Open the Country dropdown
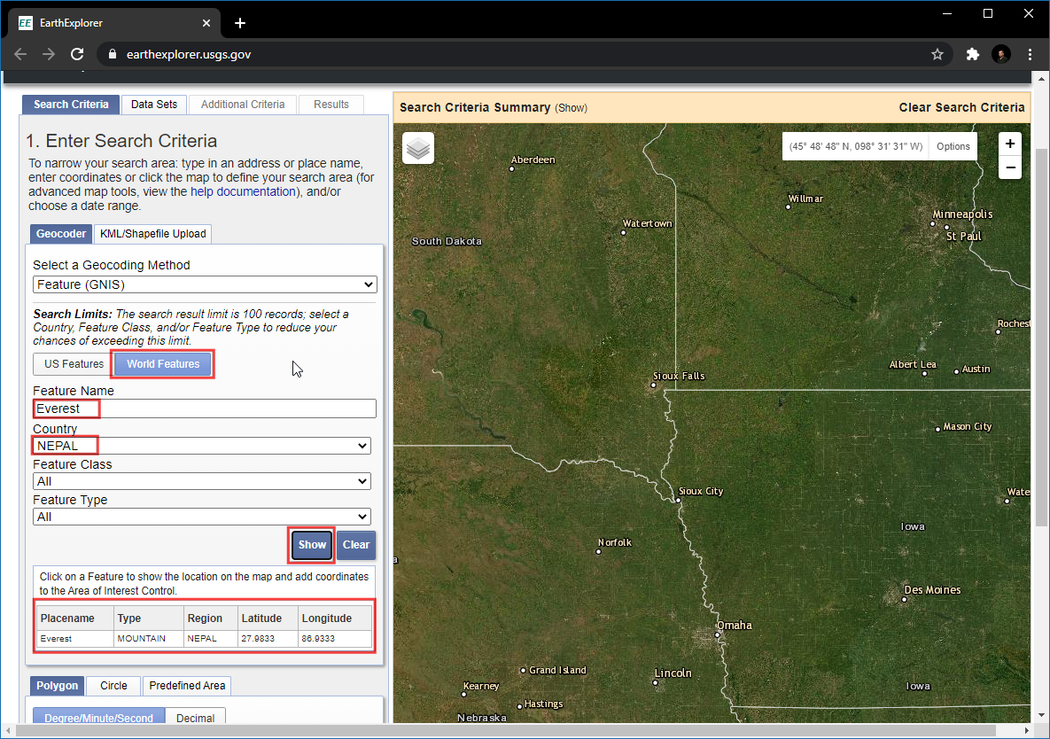Screen dimensions: 1050x739 pos(201,446)
